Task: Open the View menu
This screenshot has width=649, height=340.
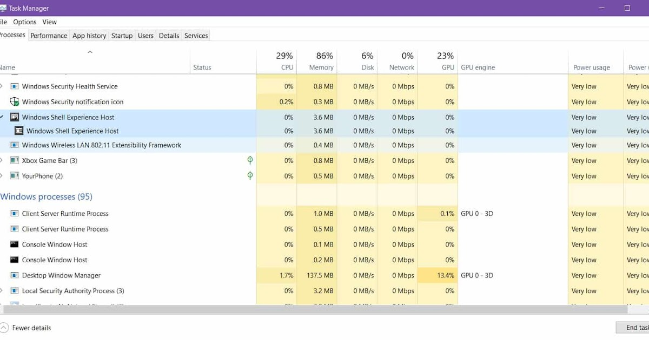Action: [50, 22]
